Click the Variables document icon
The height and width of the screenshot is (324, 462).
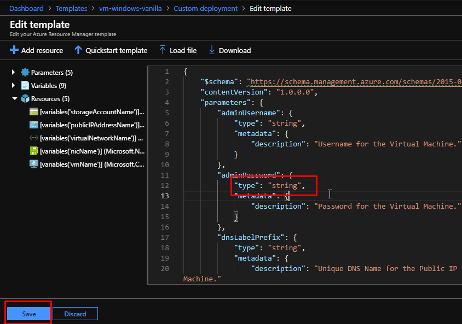(25, 86)
